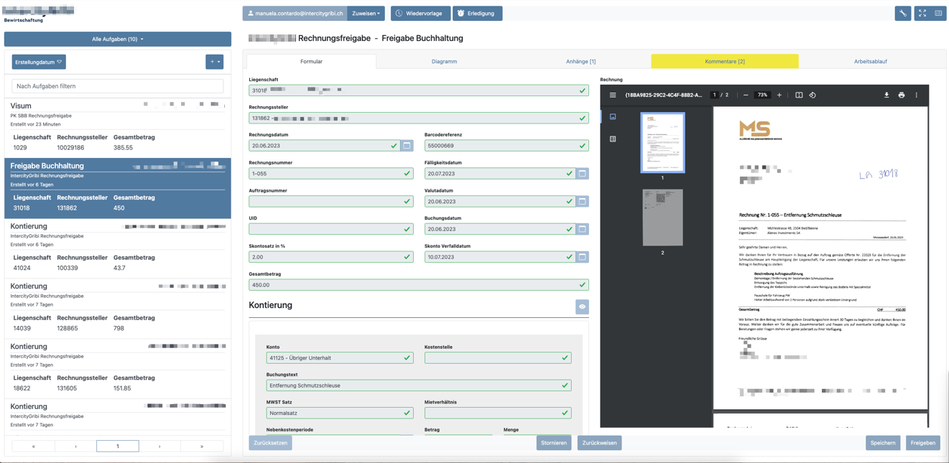Open the Alle Aufgaben (10) dropdown
The width and height of the screenshot is (949, 463).
[118, 39]
